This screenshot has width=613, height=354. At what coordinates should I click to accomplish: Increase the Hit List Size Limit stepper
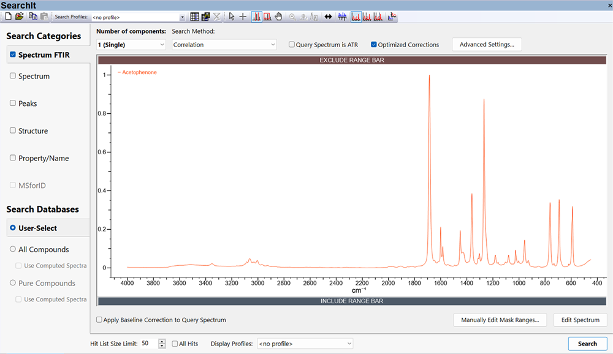click(x=162, y=341)
